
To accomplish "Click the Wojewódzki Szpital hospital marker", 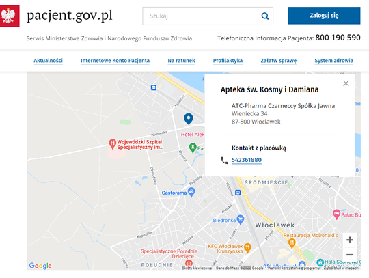I will coord(112,143).
